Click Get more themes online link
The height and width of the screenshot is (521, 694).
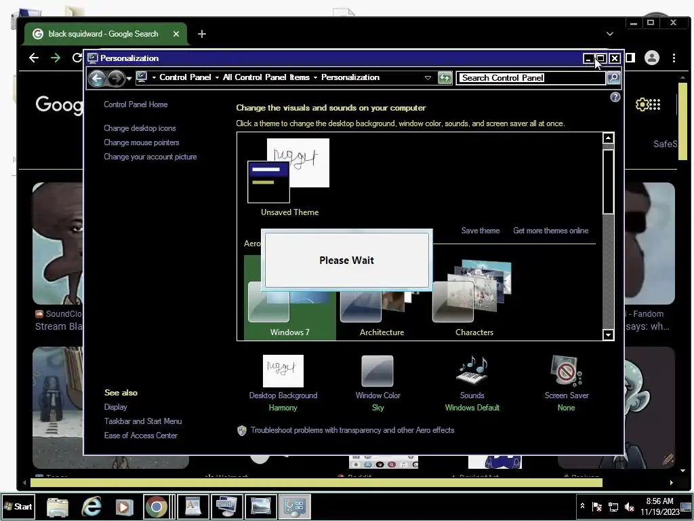(550, 231)
